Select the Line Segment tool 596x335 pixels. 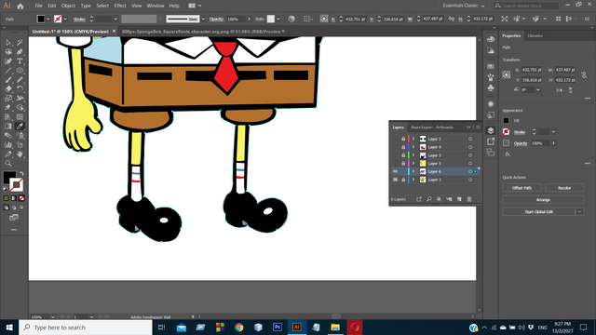click(8, 71)
